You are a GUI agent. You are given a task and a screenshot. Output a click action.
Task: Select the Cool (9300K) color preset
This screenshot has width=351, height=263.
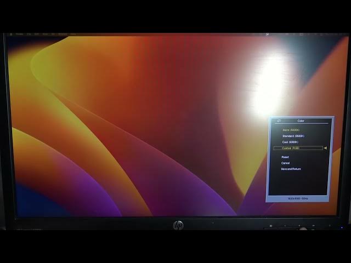point(290,142)
